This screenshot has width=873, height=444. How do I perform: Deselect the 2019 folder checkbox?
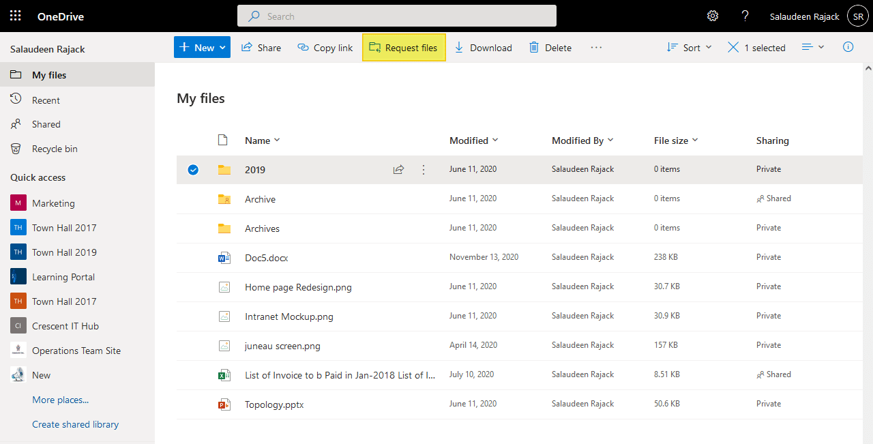(x=193, y=169)
